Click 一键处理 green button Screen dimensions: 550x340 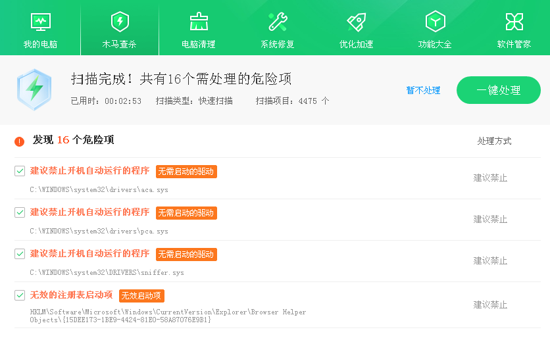pyautogui.click(x=498, y=90)
